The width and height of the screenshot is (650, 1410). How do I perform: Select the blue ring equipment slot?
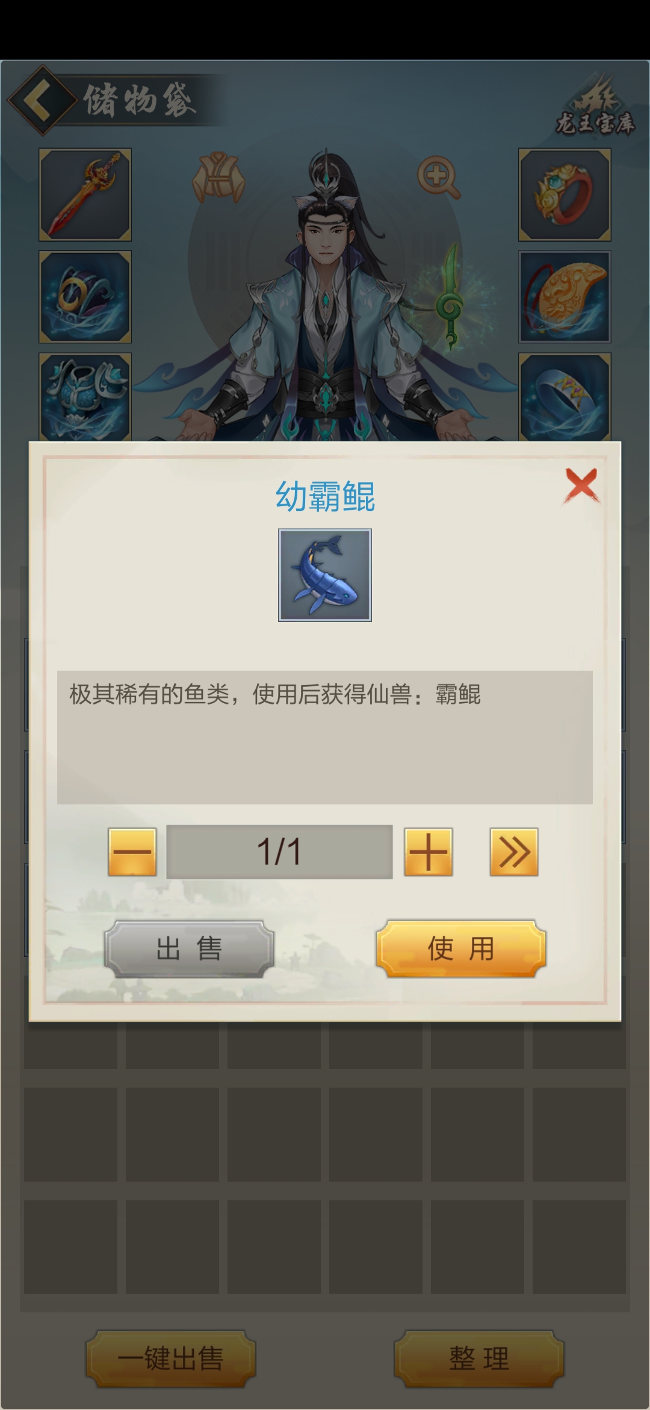[x=565, y=397]
